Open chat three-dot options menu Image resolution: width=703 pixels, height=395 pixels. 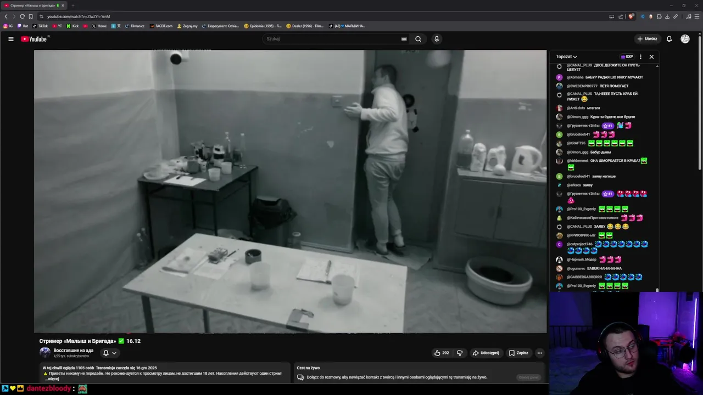pos(640,57)
